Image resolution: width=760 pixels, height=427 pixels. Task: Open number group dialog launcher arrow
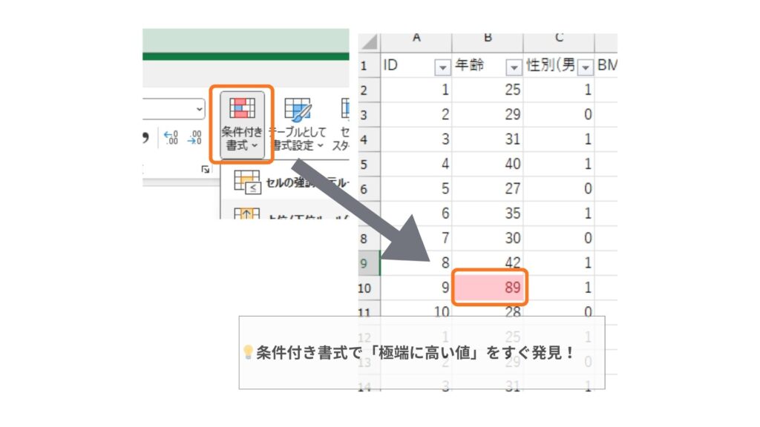tap(205, 170)
